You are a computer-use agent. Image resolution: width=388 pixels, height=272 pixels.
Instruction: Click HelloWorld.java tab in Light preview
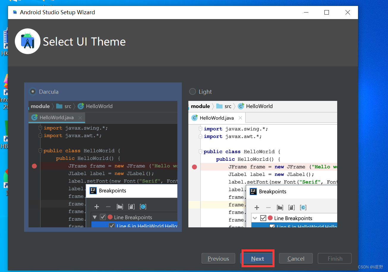[x=217, y=118]
